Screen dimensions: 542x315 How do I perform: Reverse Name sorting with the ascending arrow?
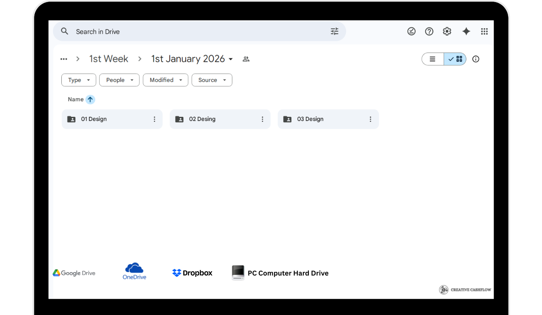(x=90, y=99)
